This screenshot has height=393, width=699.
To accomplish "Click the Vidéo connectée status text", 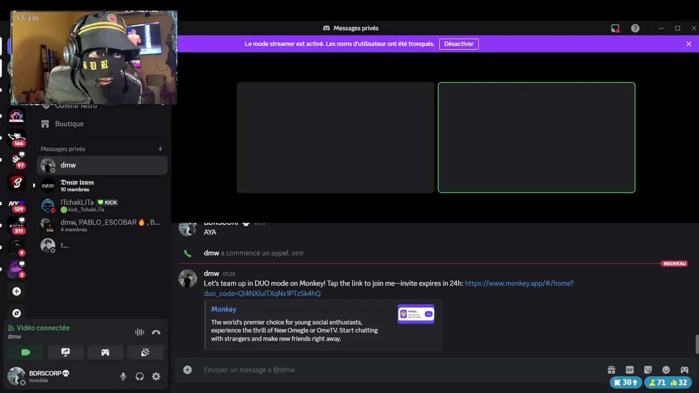I will pos(43,328).
